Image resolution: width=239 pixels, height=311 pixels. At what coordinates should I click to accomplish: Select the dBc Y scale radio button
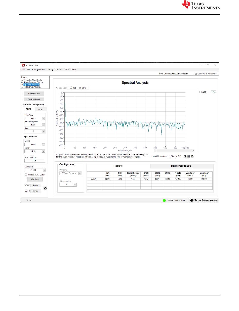click(71, 88)
